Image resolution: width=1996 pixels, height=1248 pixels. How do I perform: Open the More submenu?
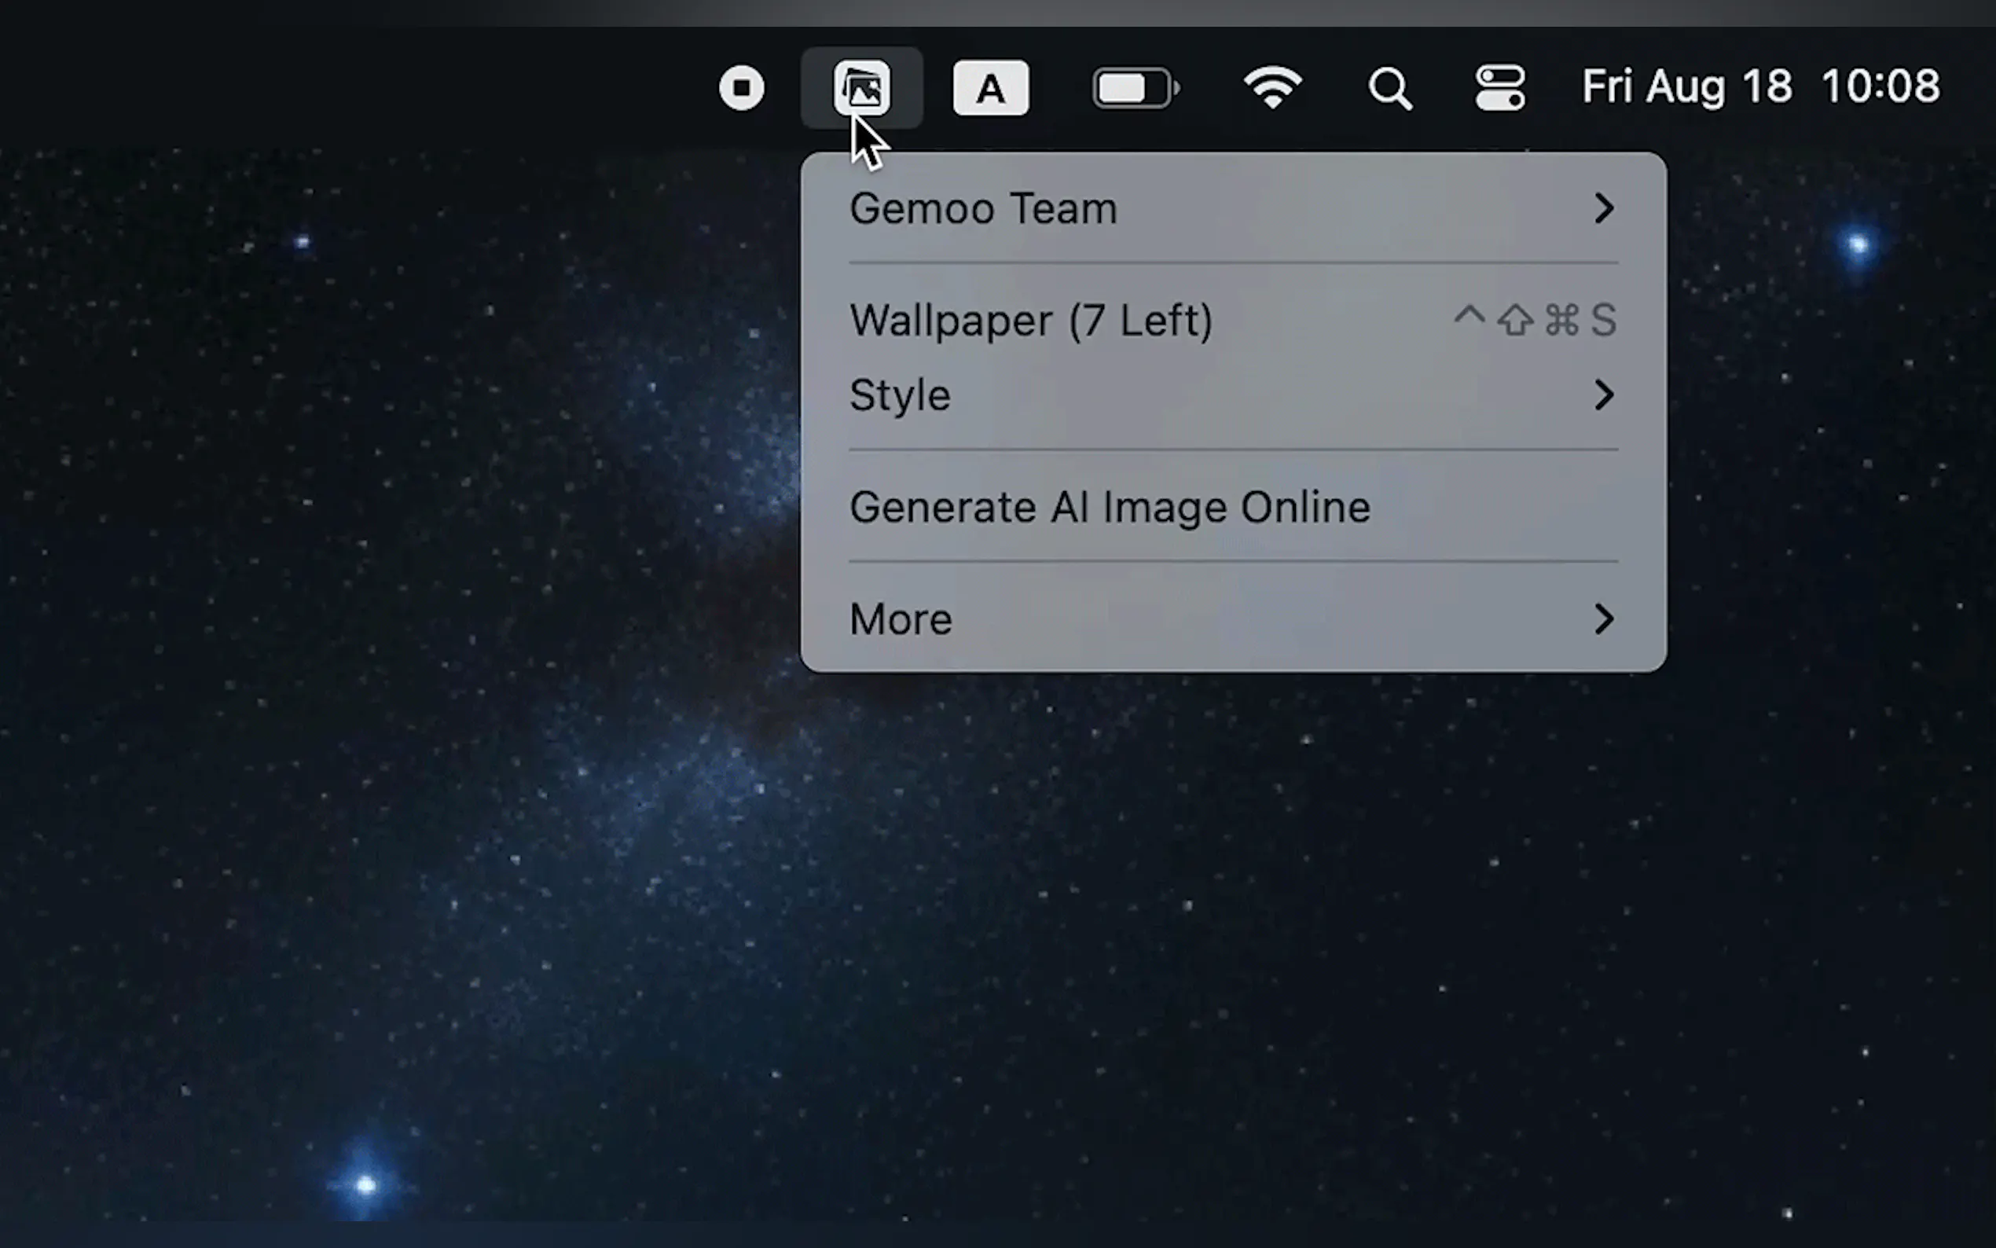coord(901,619)
